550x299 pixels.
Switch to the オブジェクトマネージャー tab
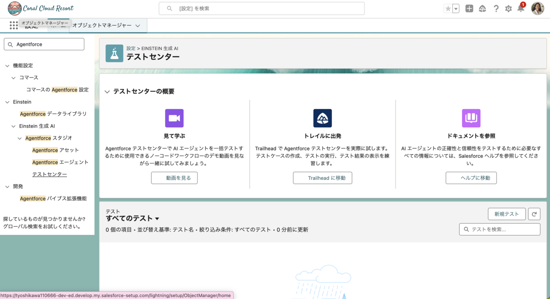[x=102, y=26]
